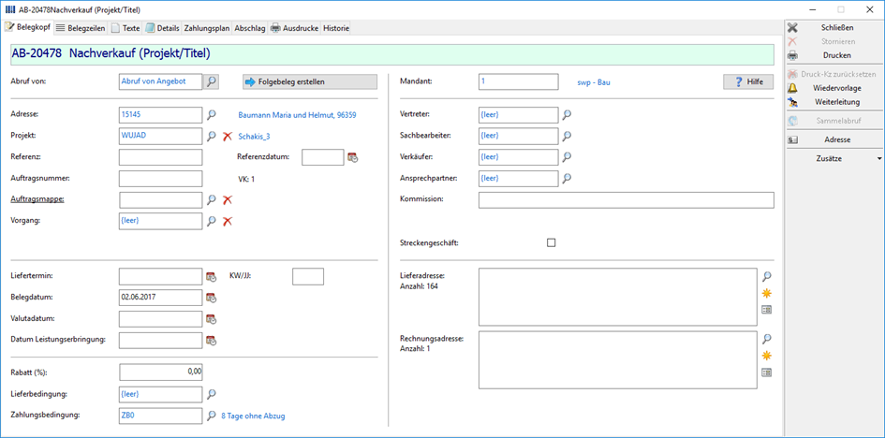Open calendar for Datum Leistungserbringung

tap(211, 341)
